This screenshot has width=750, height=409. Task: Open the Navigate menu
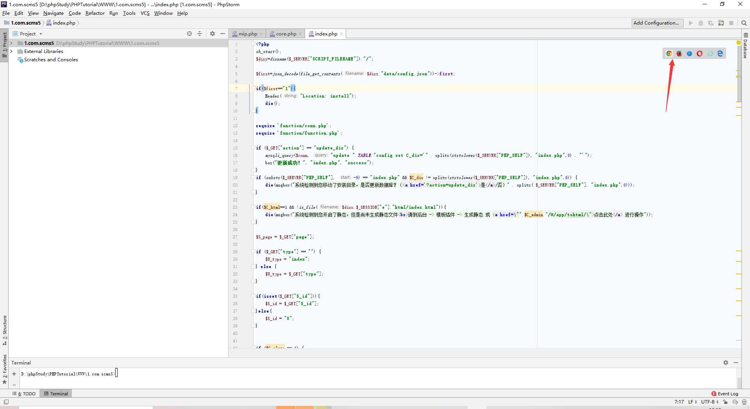coord(53,13)
